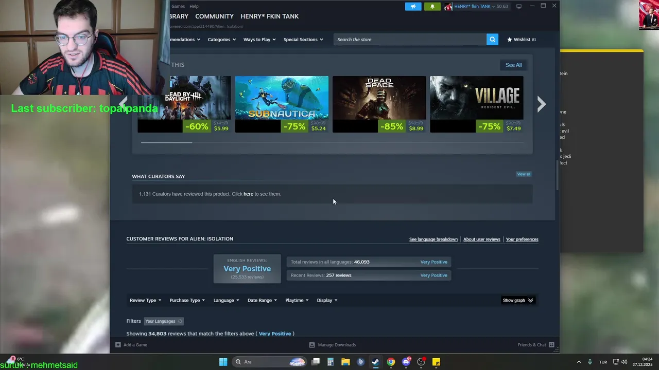This screenshot has width=659, height=370.
Task: Open the OBS Studio taskbar icon
Action: click(x=421, y=362)
